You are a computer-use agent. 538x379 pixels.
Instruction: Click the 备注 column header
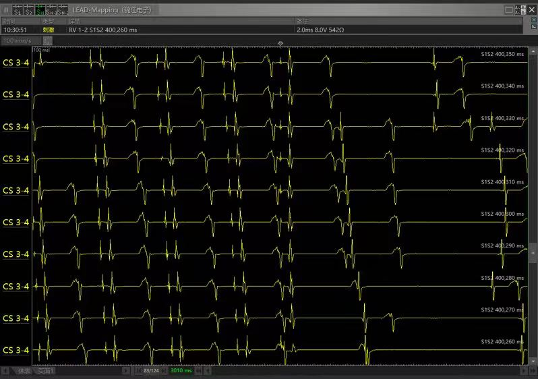301,22
